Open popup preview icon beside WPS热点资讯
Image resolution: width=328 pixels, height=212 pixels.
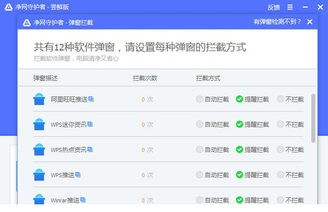pos(90,150)
